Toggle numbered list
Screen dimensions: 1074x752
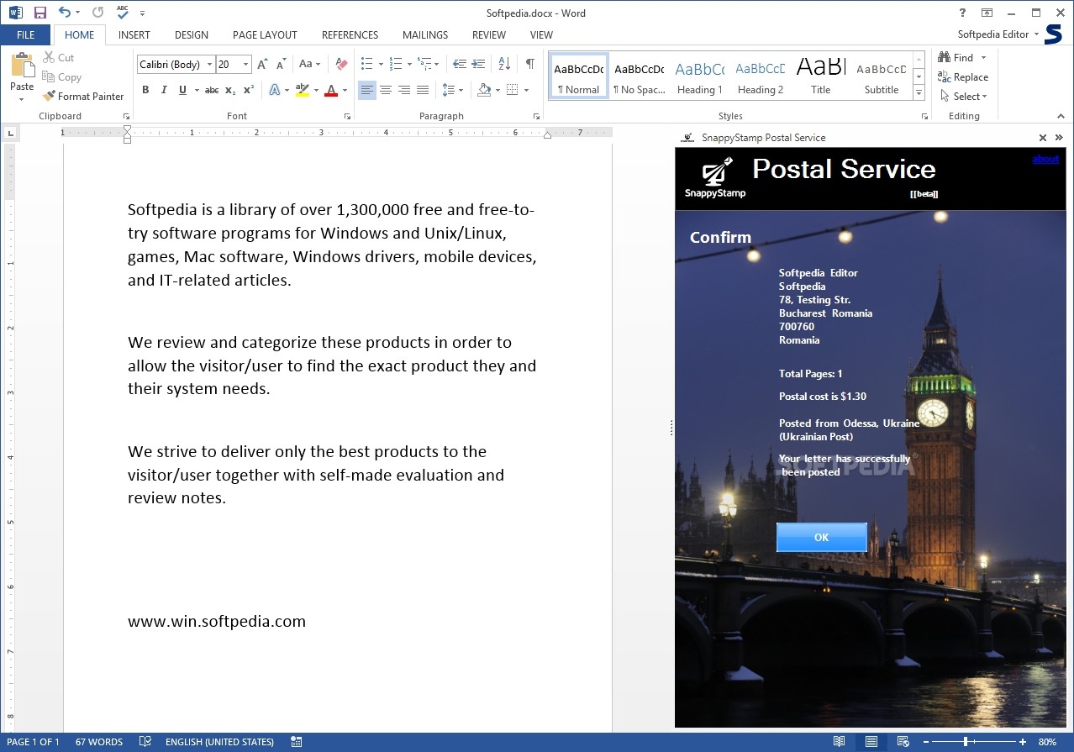(395, 64)
